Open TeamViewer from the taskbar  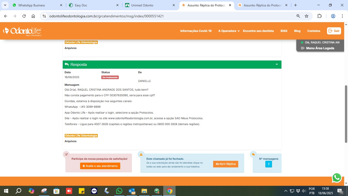pos(94,191)
